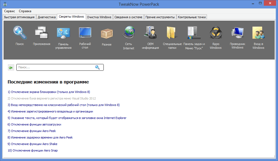This screenshot has width=278, height=161.
Task: Open the Специальные папки folder icon
Action: click(x=172, y=33)
